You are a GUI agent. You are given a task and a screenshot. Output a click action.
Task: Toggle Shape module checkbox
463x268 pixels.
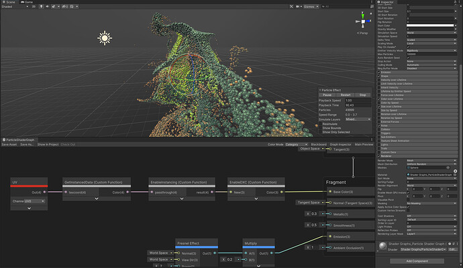pyautogui.click(x=379, y=76)
